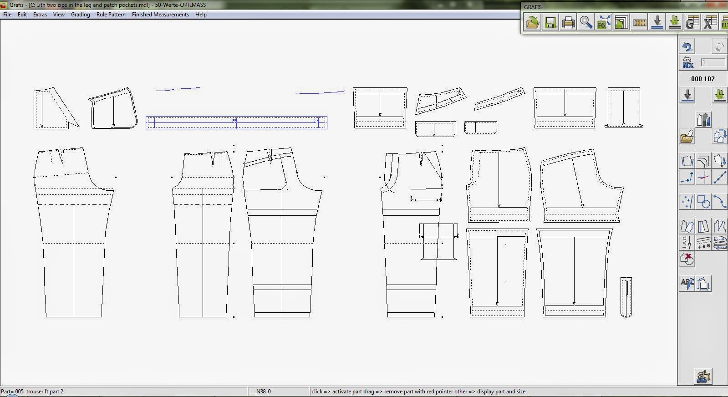This screenshot has width=728, height=397.
Task: Click the greyed redo arrow
Action: pyautogui.click(x=719, y=46)
